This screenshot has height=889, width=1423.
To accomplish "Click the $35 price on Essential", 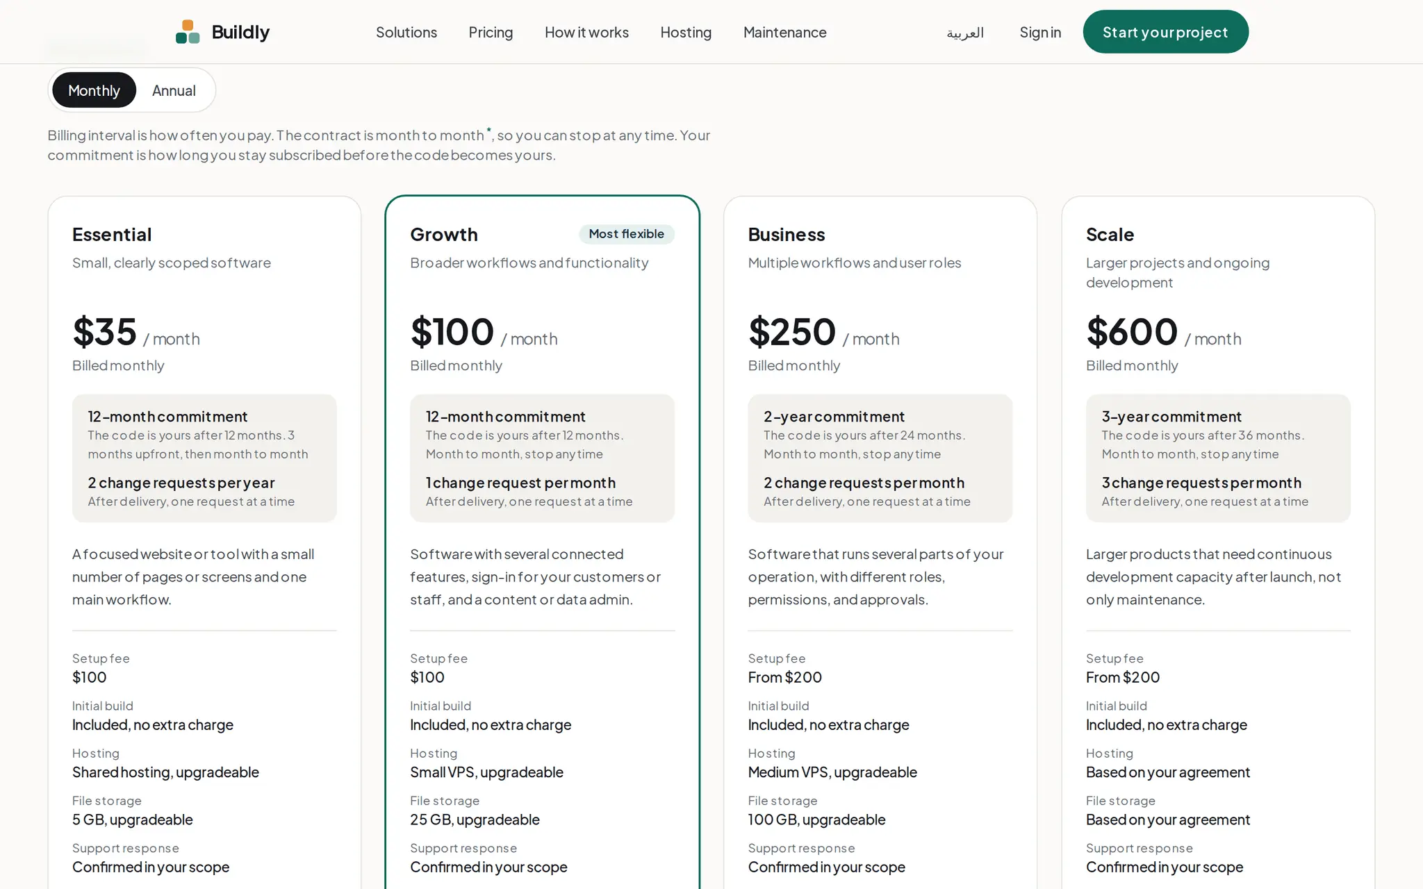I will (104, 332).
